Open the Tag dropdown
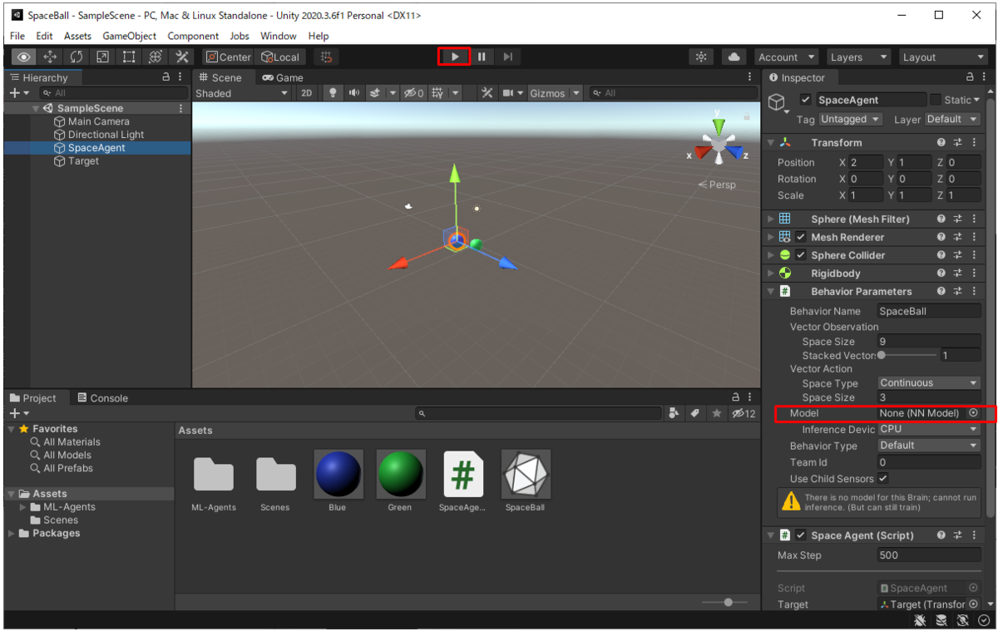 (850, 119)
